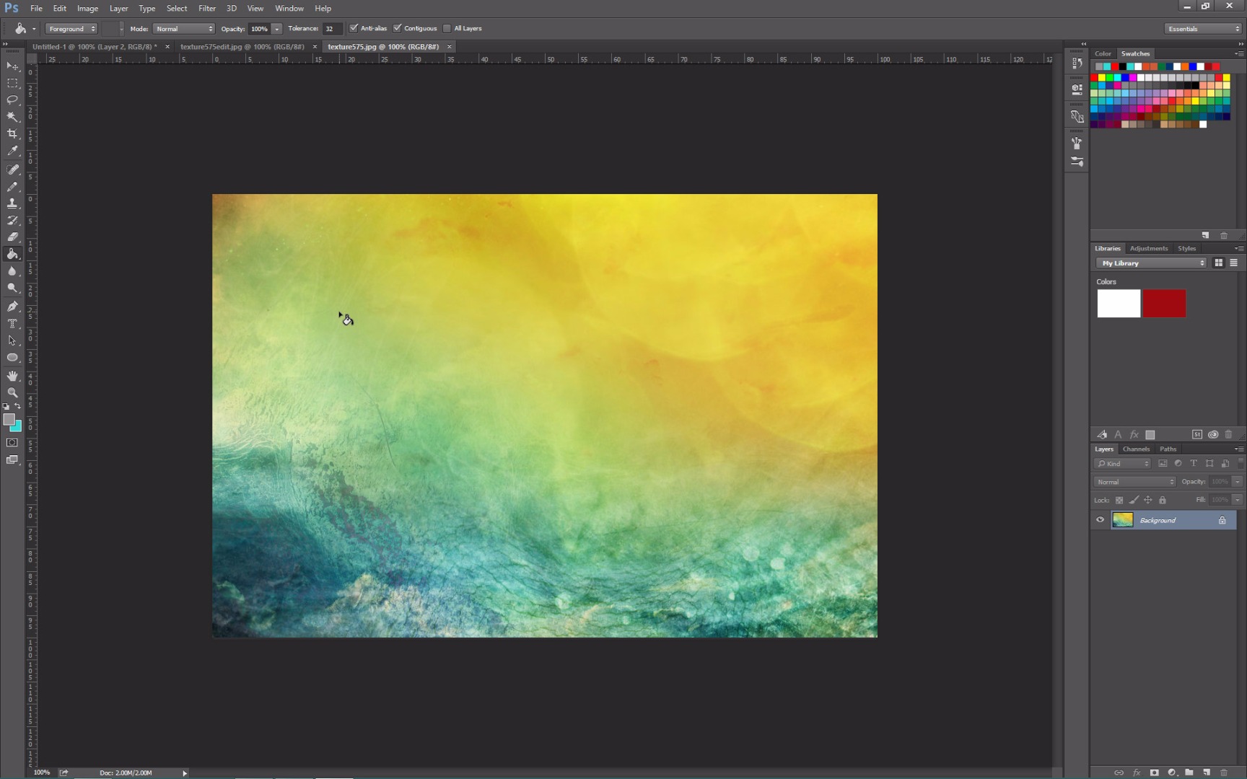The width and height of the screenshot is (1247, 779).
Task: Select the Path Selection tool
Action: (12, 340)
